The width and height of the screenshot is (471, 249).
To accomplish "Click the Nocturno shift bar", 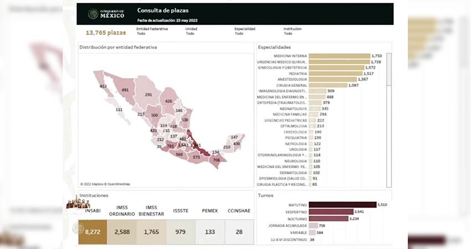I will 329,219.
